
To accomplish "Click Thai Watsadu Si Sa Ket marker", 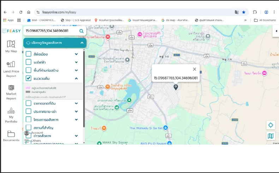I will tap(166, 128).
